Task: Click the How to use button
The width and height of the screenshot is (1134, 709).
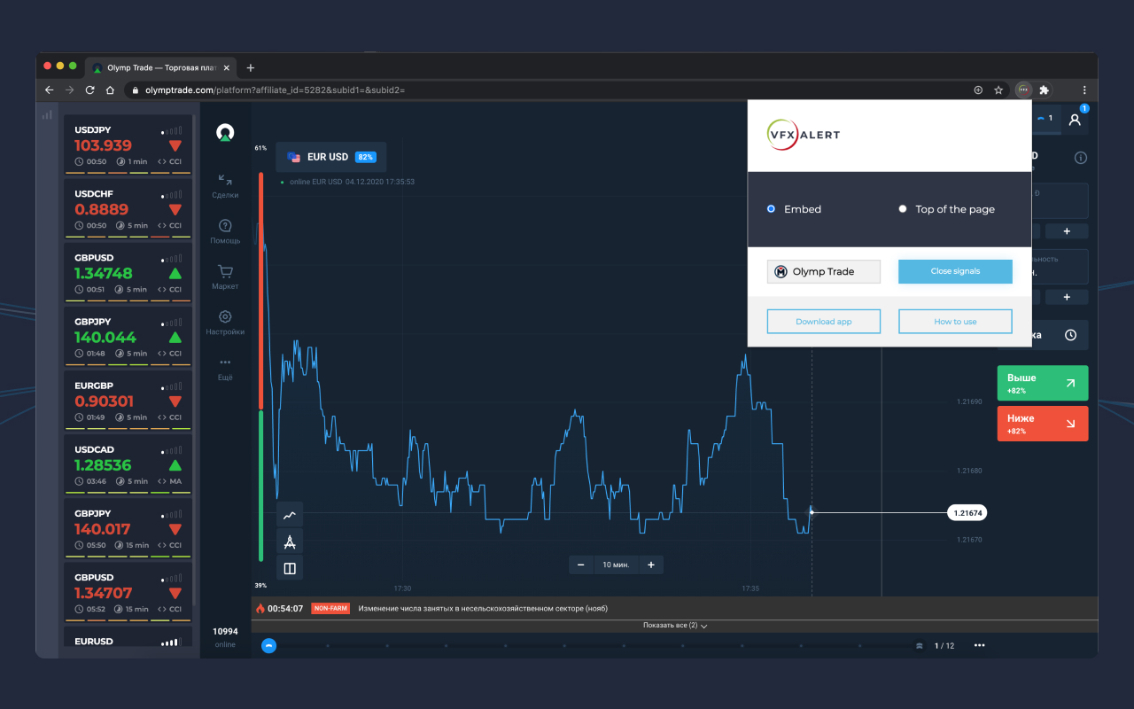Action: point(955,322)
